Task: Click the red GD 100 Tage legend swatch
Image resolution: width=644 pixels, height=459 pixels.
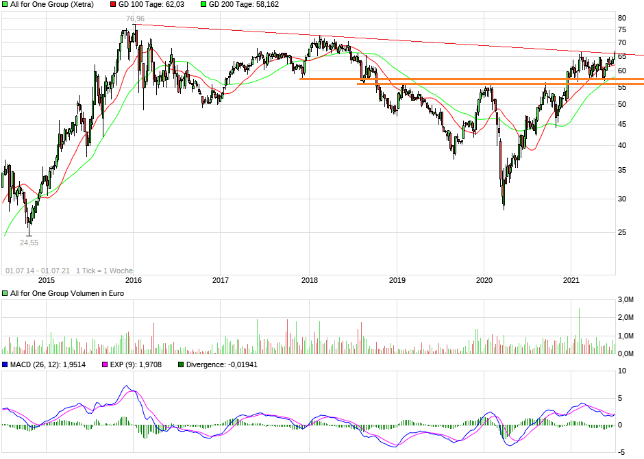Action: tap(114, 4)
